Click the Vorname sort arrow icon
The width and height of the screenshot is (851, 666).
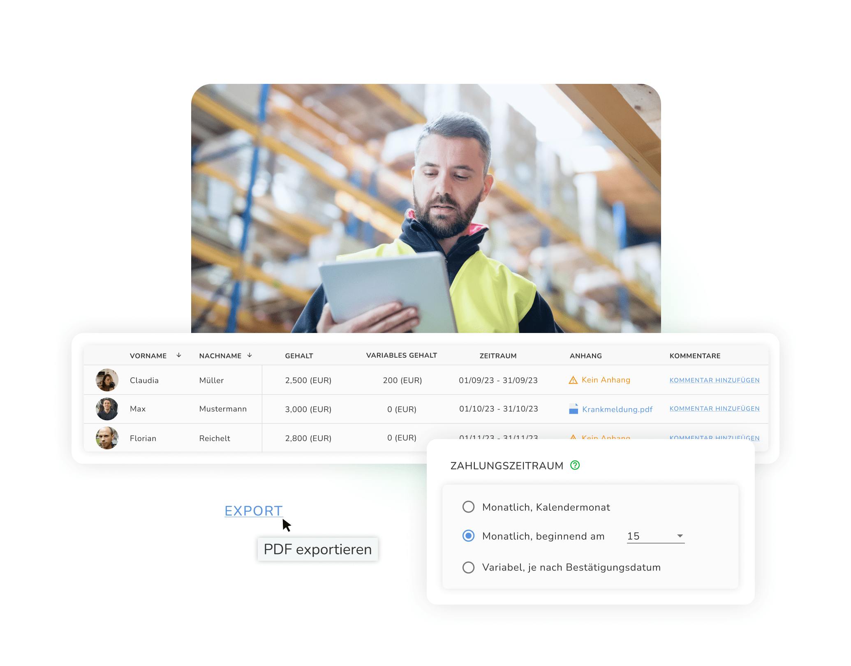[x=179, y=355]
